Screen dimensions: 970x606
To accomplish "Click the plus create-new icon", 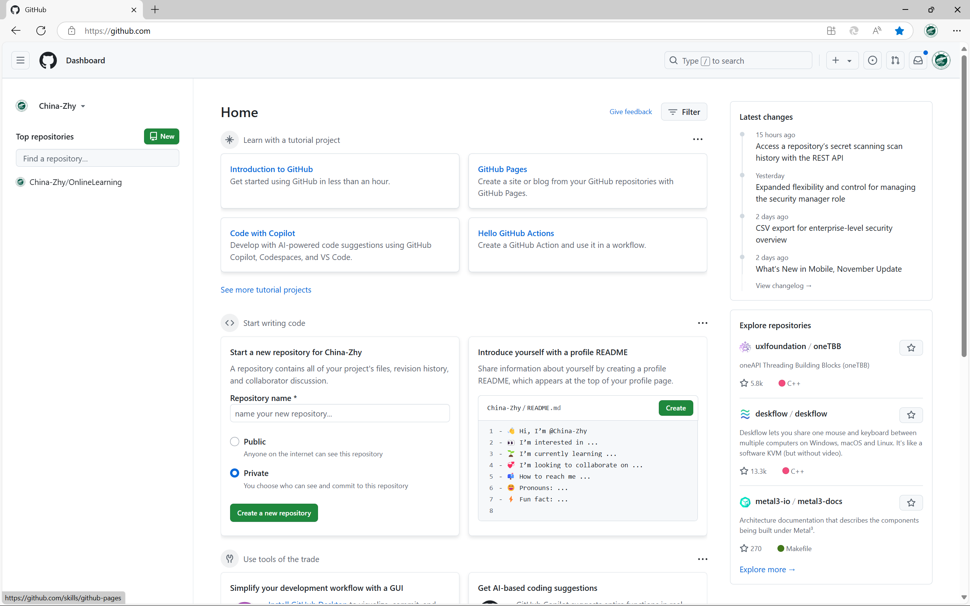I will pos(836,61).
